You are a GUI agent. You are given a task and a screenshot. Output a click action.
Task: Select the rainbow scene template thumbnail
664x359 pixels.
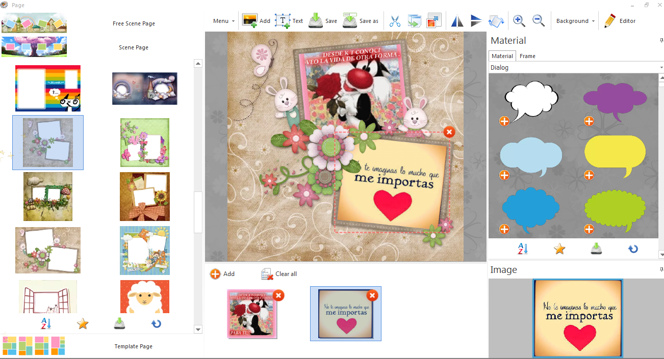click(48, 88)
